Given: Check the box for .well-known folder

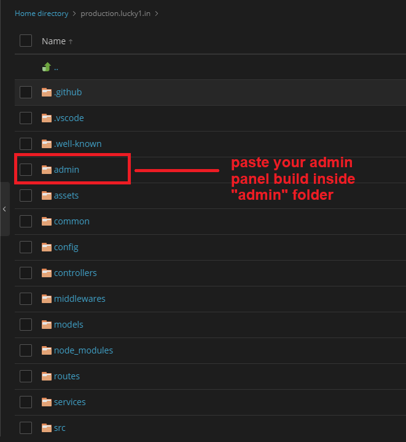Looking at the screenshot, I should tap(26, 144).
